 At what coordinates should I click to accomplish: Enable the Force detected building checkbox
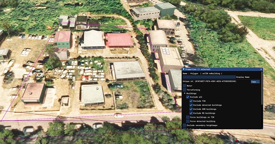click(x=188, y=121)
